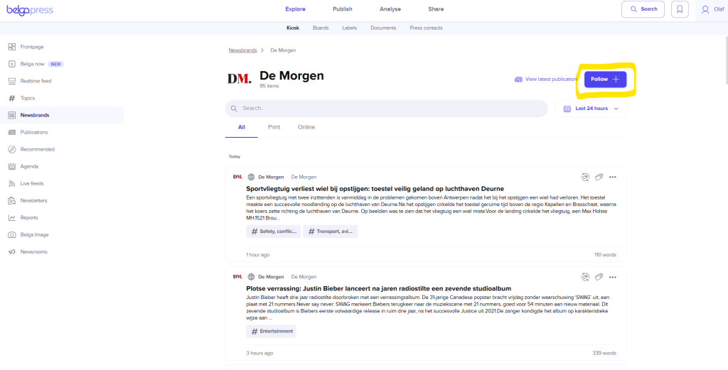Open three-dots menu on Sportvliegtuig article
Screen dimensions: 728x370
point(613,177)
